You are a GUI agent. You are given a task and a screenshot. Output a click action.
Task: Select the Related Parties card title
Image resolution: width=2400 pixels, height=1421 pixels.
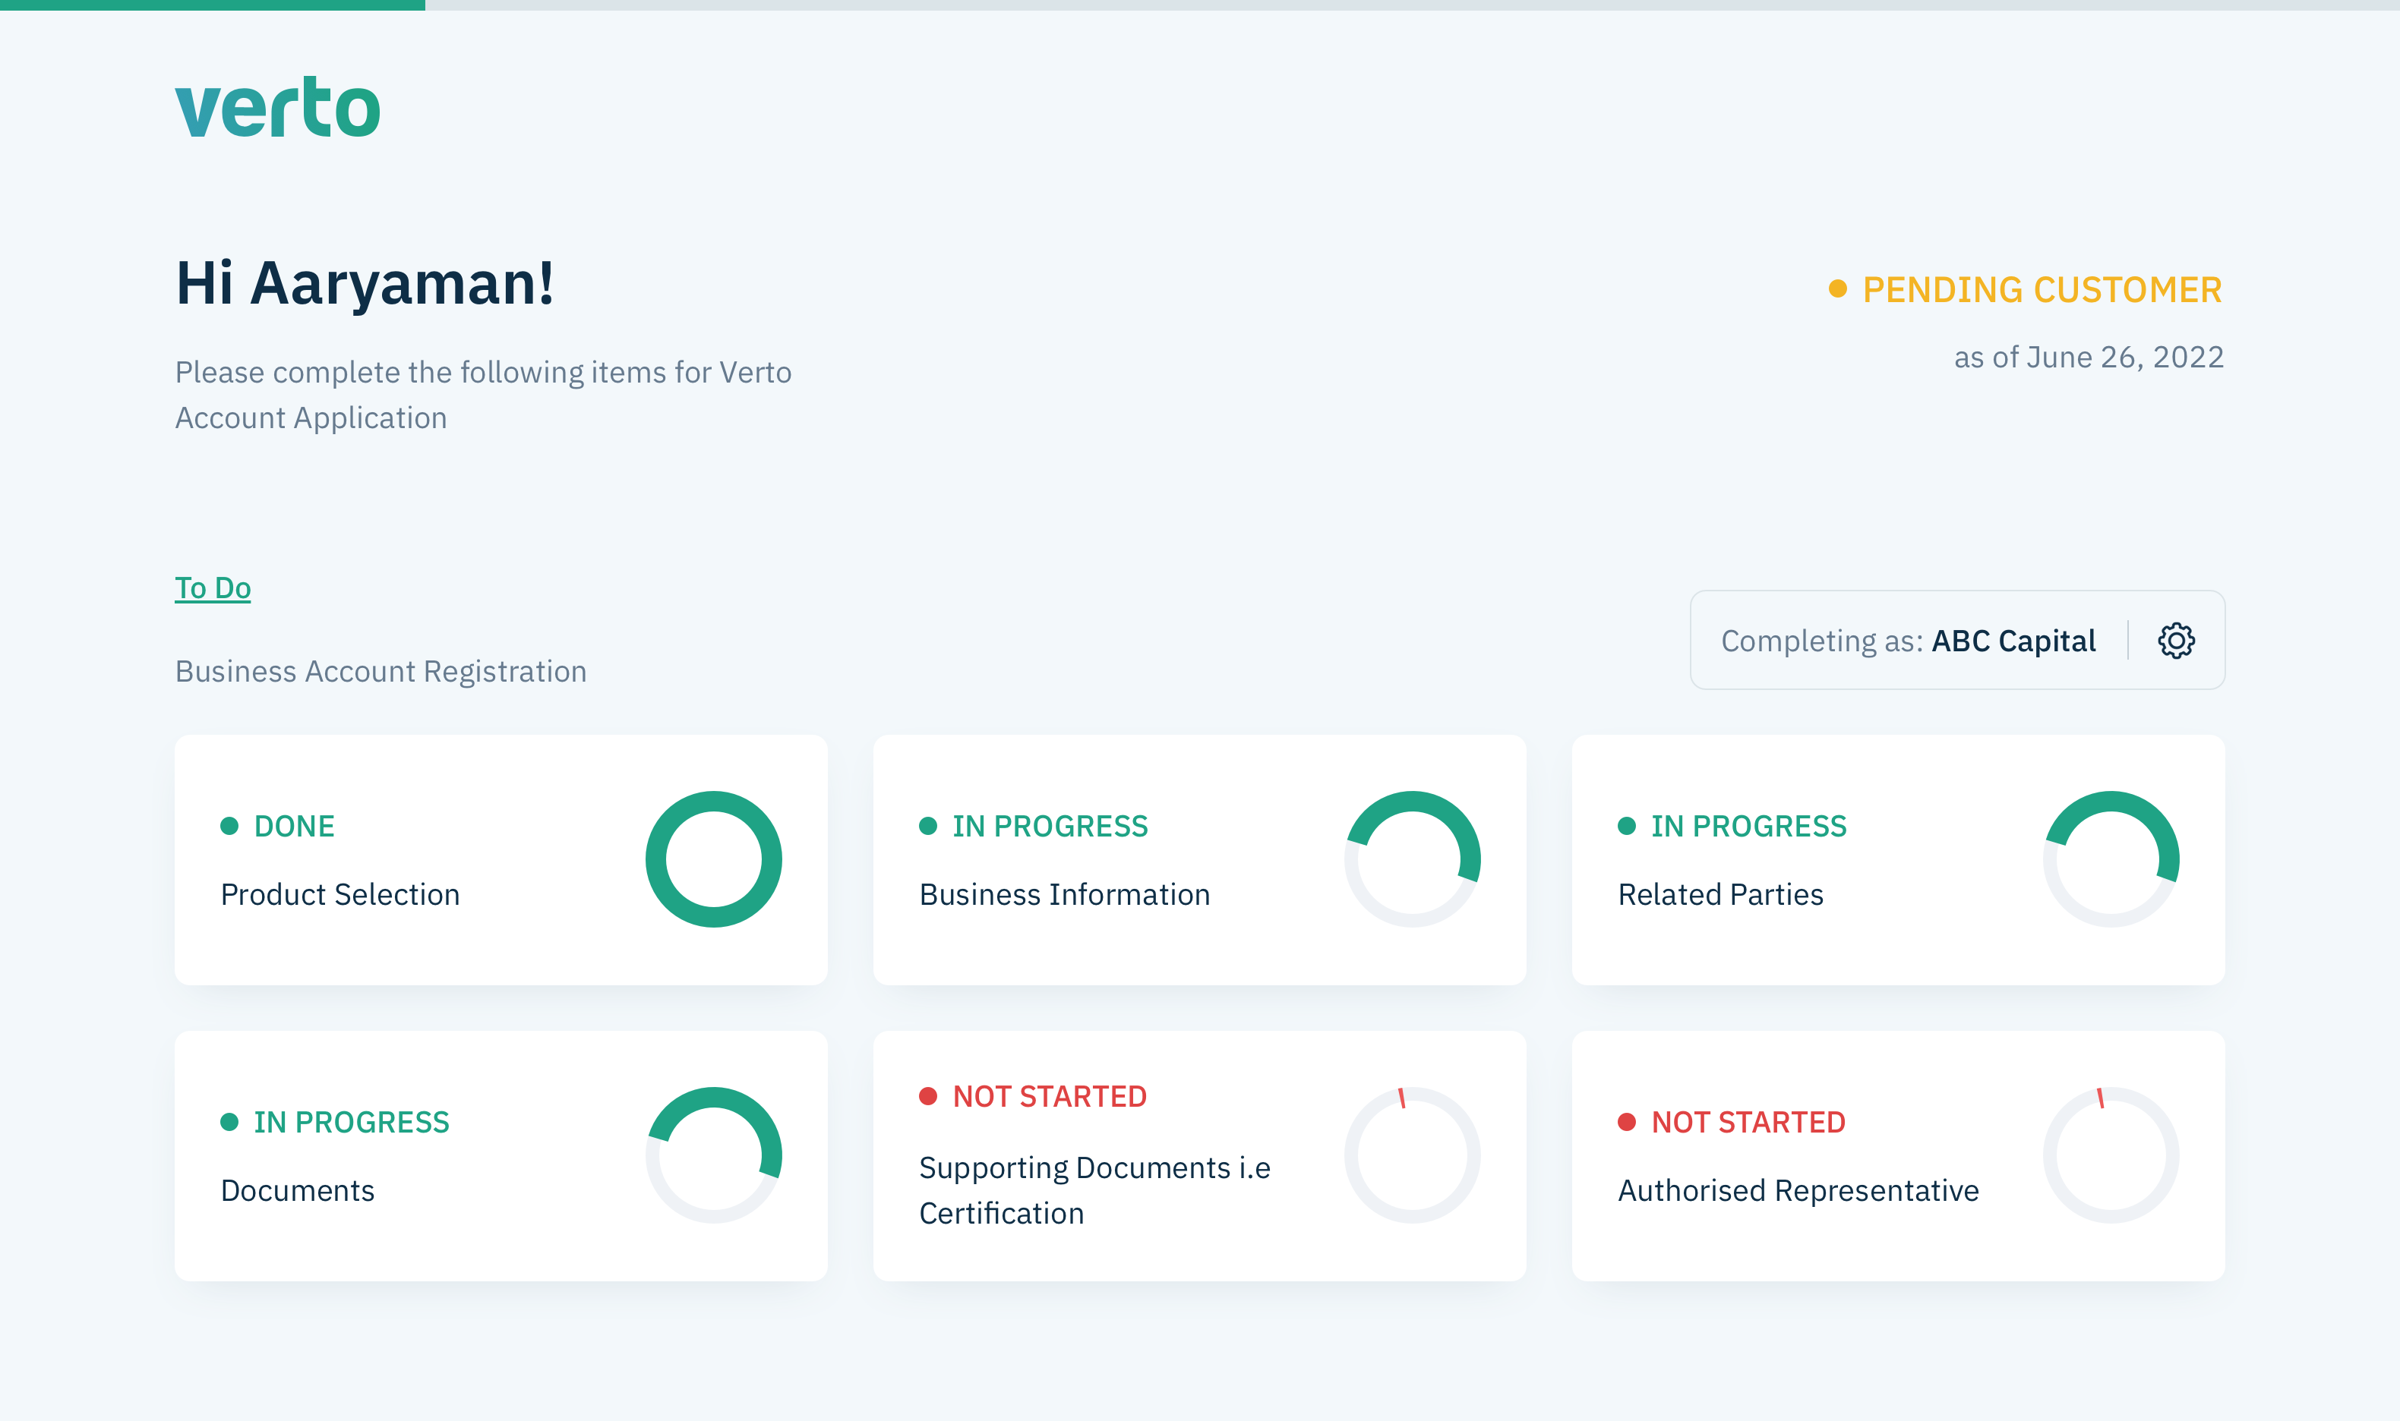pos(1721,894)
